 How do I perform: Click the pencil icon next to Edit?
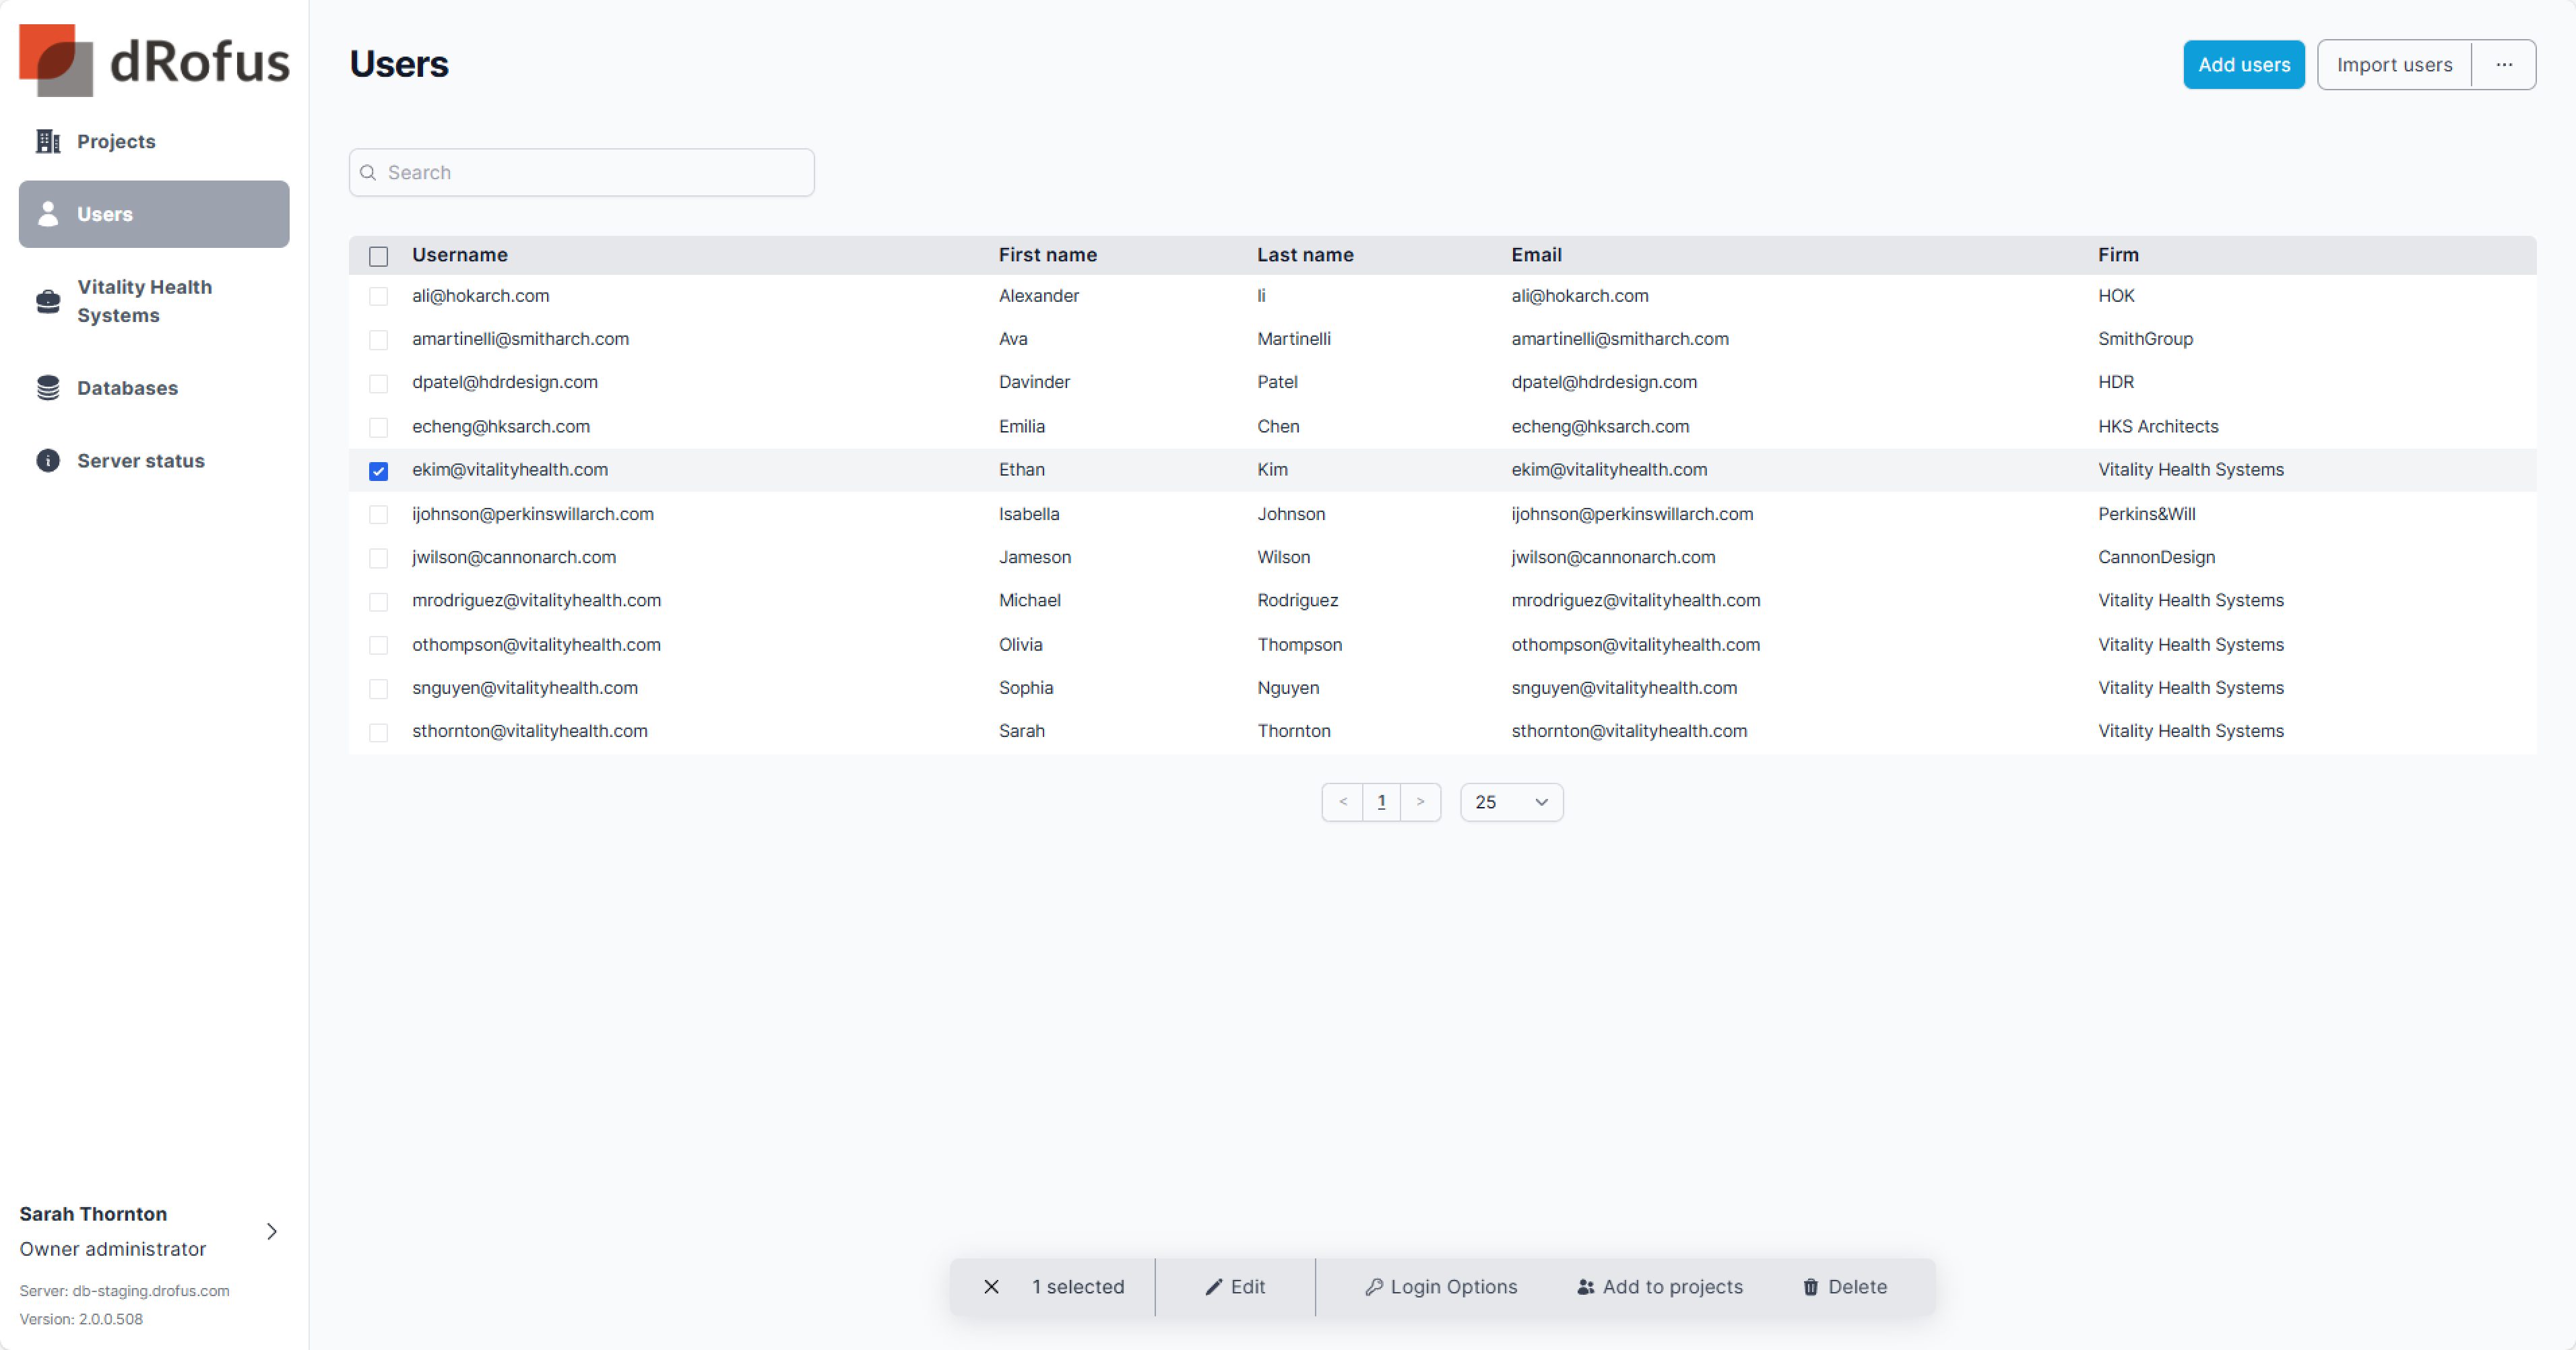1214,1287
